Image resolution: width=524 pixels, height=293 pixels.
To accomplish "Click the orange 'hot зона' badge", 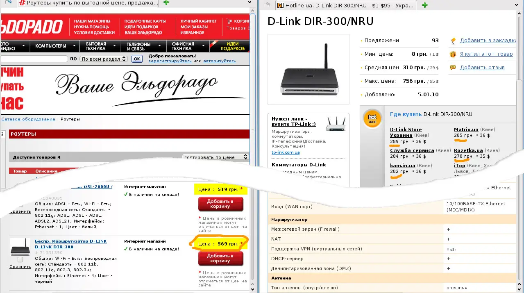I will coord(372,119).
